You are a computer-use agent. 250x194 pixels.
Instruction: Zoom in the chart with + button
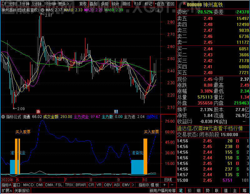click(x=164, y=185)
